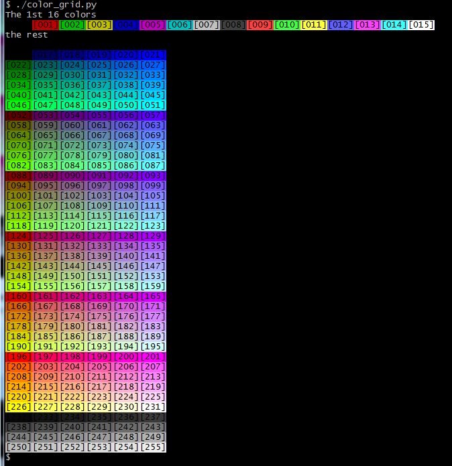The image size is (452, 466).
Task: Click the [046] bright green cell
Action: [x=19, y=105]
